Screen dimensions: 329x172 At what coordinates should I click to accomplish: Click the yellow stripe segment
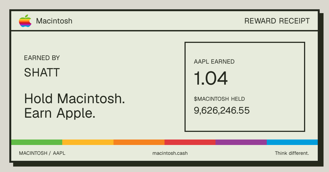[x=88, y=142]
